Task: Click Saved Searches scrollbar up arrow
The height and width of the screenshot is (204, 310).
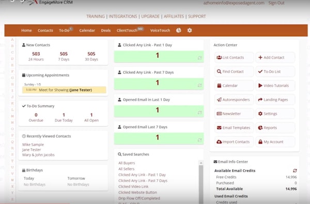Action: [201, 163]
